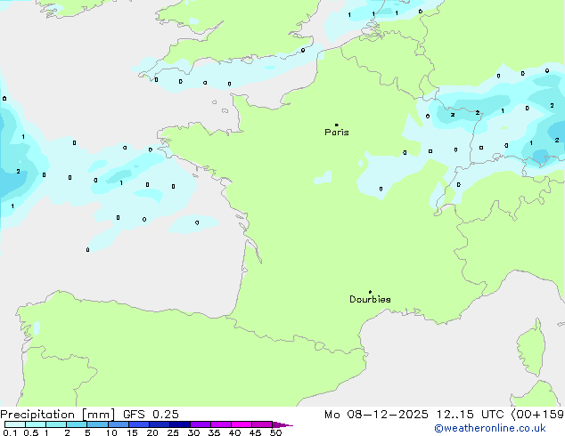Click the 10 legend scale value
Viewport: 565px width, 436px height.
(111, 432)
